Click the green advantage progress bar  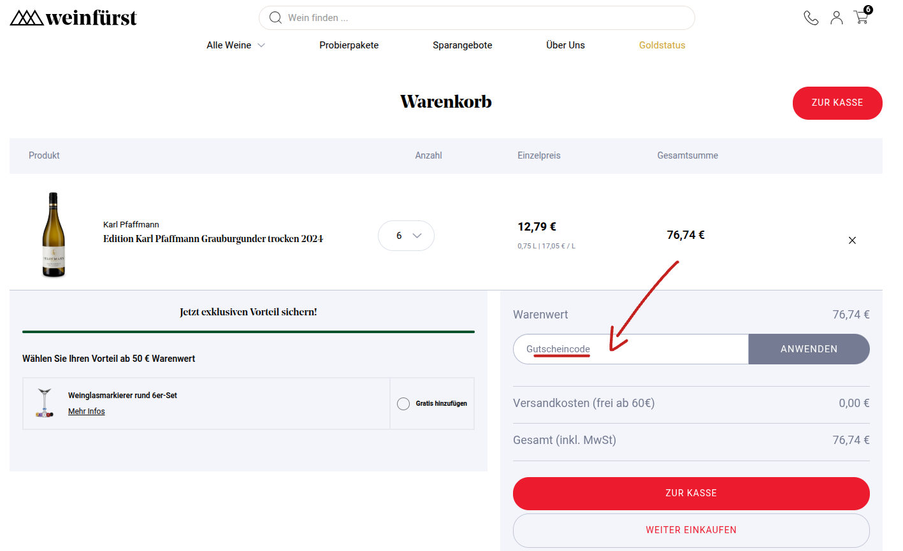pos(248,332)
